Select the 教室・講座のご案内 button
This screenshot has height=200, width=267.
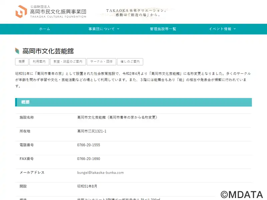click(x=68, y=62)
